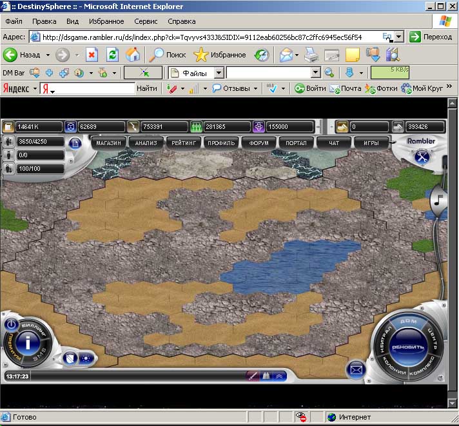Toggle the music note sound icon
This screenshot has height=426, width=459.
[438, 200]
